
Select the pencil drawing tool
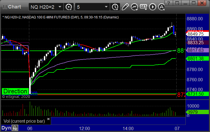pyautogui.click(x=125, y=7)
